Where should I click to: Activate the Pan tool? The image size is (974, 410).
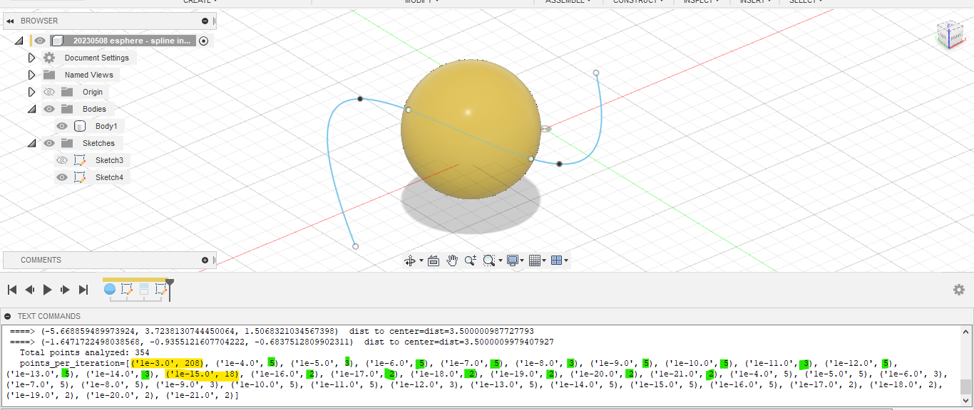452,261
